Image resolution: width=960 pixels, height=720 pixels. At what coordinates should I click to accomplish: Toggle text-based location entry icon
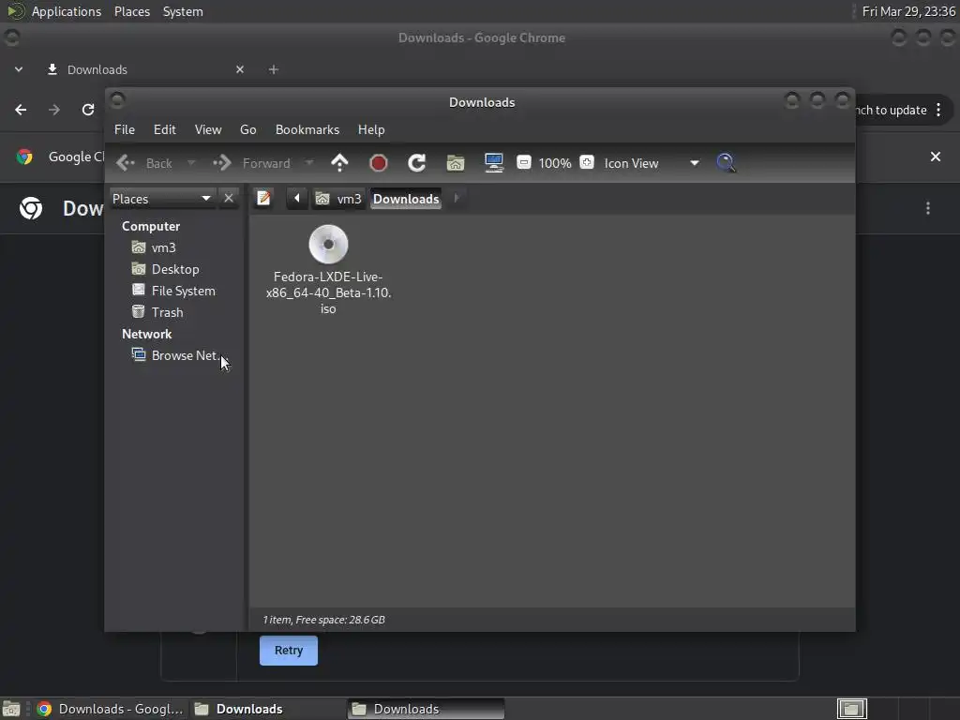coord(263,199)
